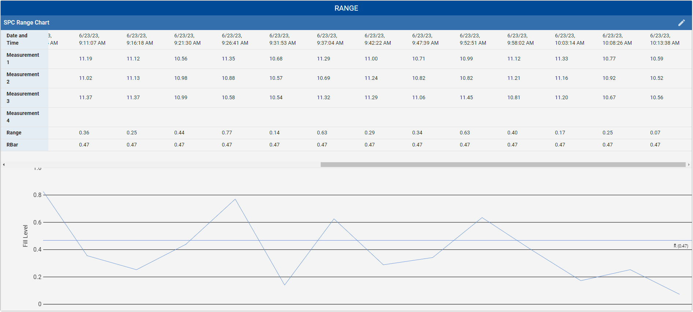The height and width of the screenshot is (312, 693).
Task: Select the RANGE title bar
Action: click(x=346, y=8)
